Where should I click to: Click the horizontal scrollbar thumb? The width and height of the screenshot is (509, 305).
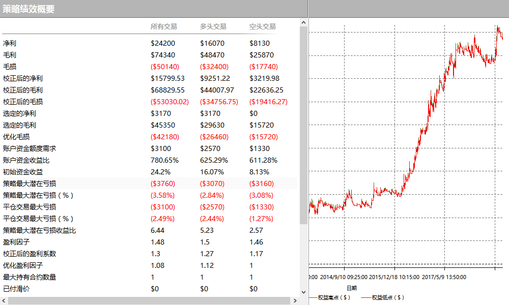148,301
